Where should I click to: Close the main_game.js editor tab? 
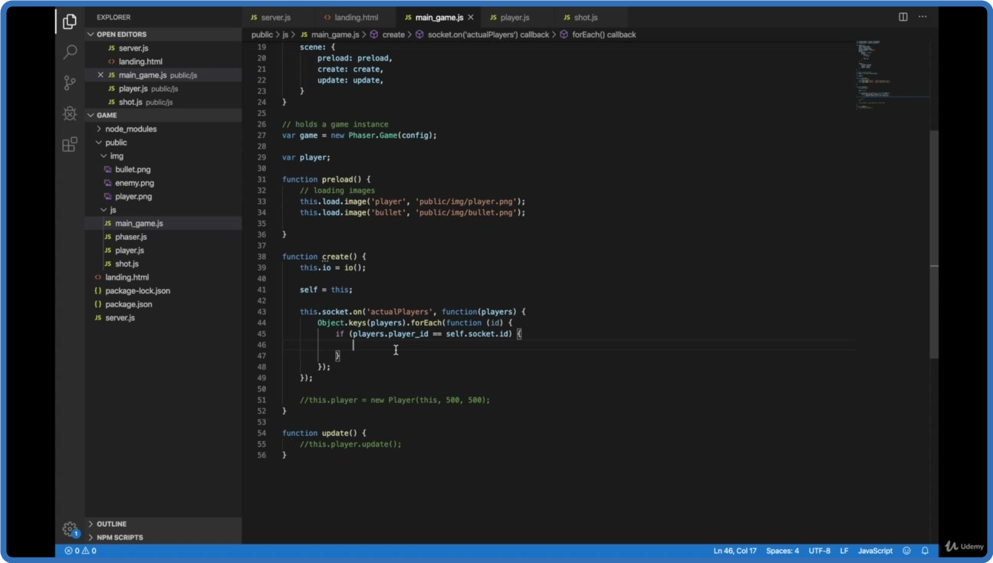pyautogui.click(x=470, y=17)
